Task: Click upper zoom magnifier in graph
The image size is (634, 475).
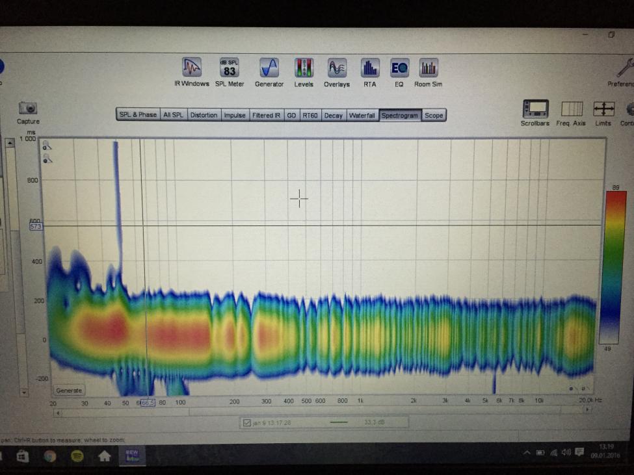Action: pos(47,146)
